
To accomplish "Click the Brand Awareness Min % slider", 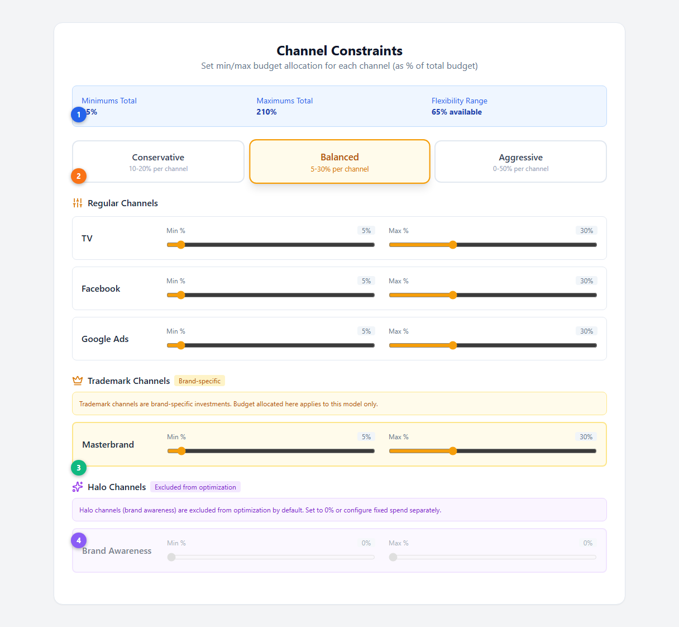I will tap(271, 557).
